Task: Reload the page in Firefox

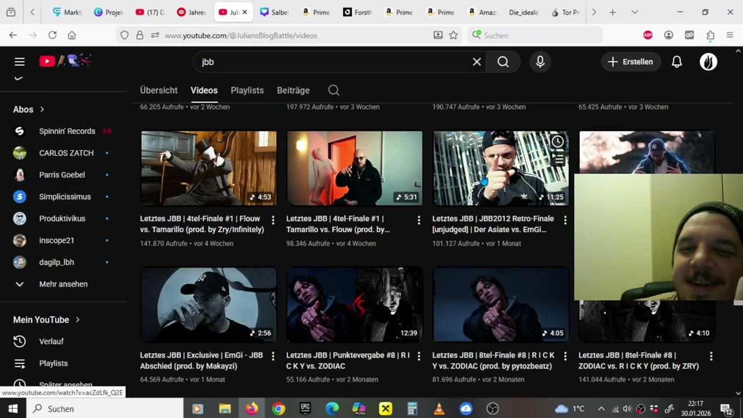Action: tap(52, 35)
